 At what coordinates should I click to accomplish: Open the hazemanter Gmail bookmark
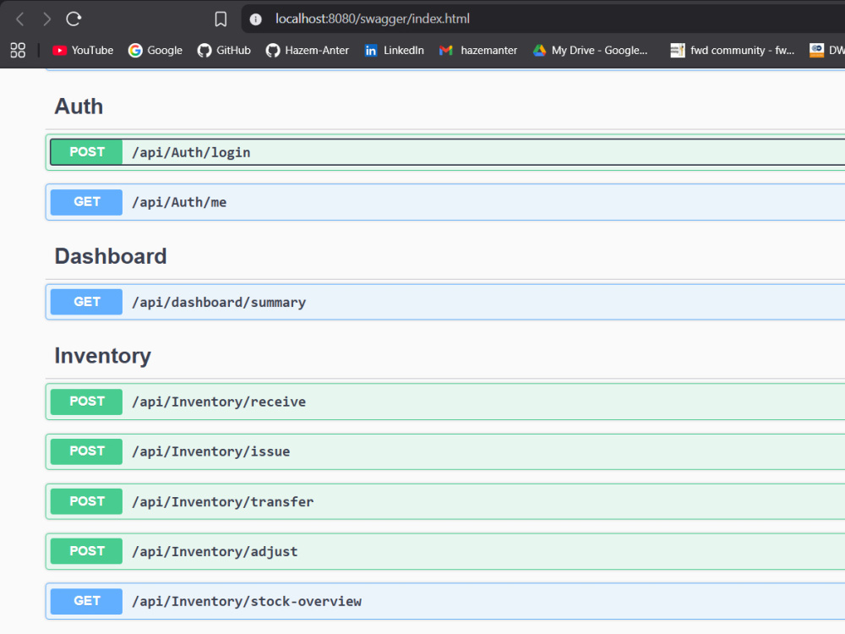478,50
